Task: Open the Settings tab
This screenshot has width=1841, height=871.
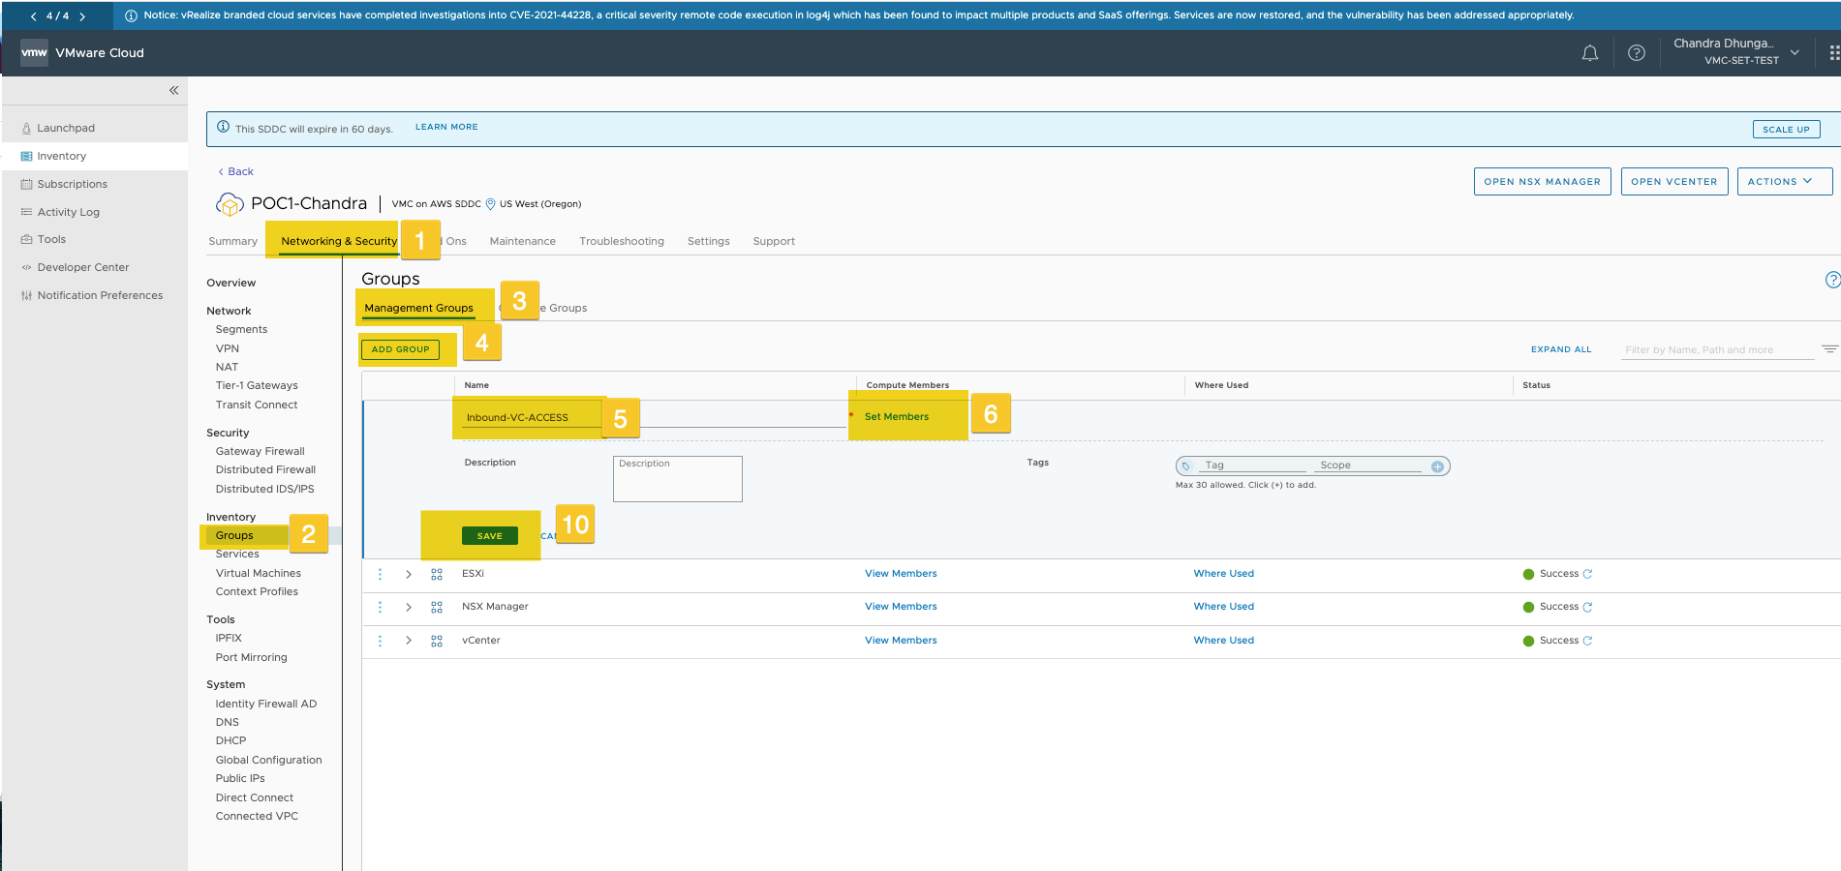Action: [x=708, y=241]
